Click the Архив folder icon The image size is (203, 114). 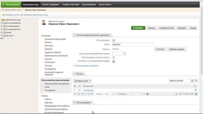[4, 32]
